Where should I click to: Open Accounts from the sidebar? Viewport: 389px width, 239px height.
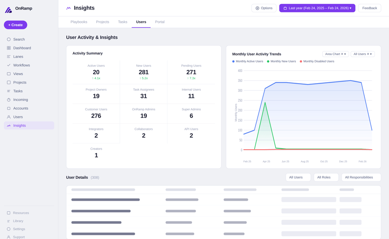29,108
